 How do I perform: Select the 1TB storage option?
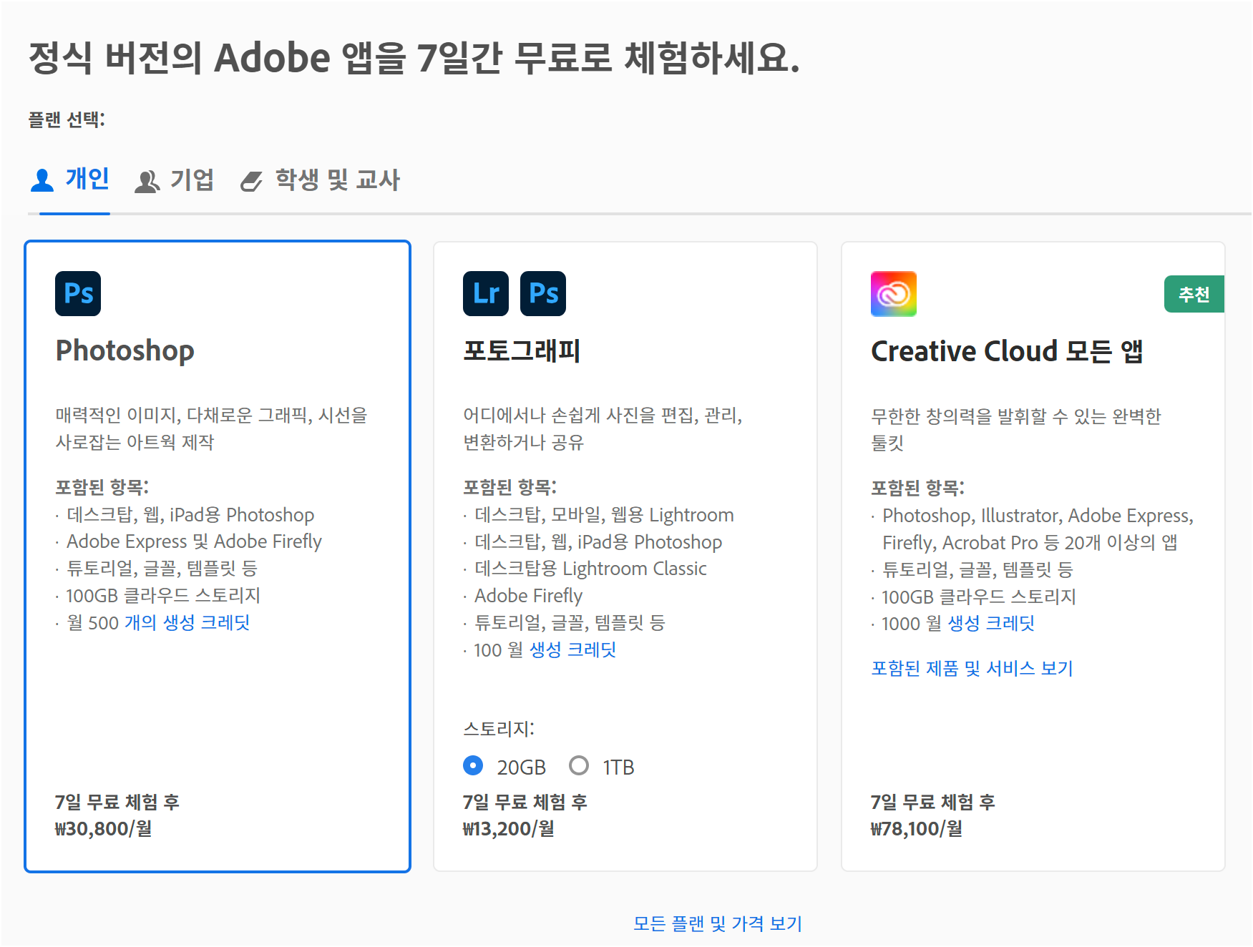coord(580,765)
